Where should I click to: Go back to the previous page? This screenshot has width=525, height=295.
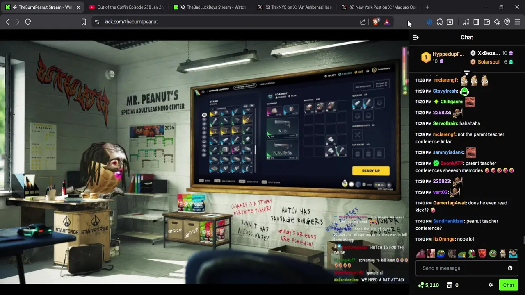tap(7, 22)
